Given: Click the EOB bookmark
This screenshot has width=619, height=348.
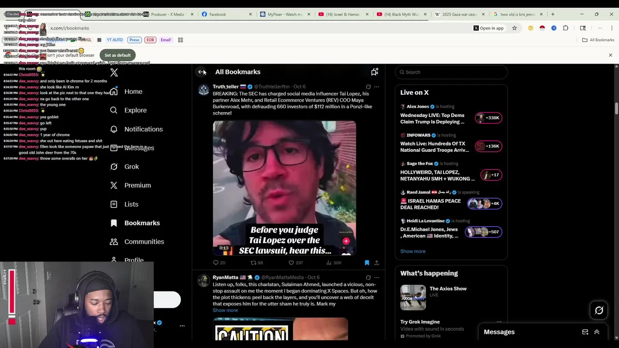Looking at the screenshot, I should click(150, 40).
